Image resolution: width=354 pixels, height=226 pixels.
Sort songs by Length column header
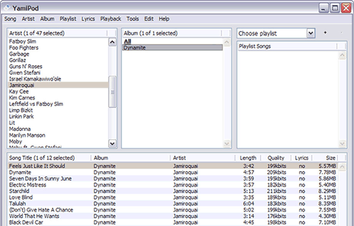point(248,158)
